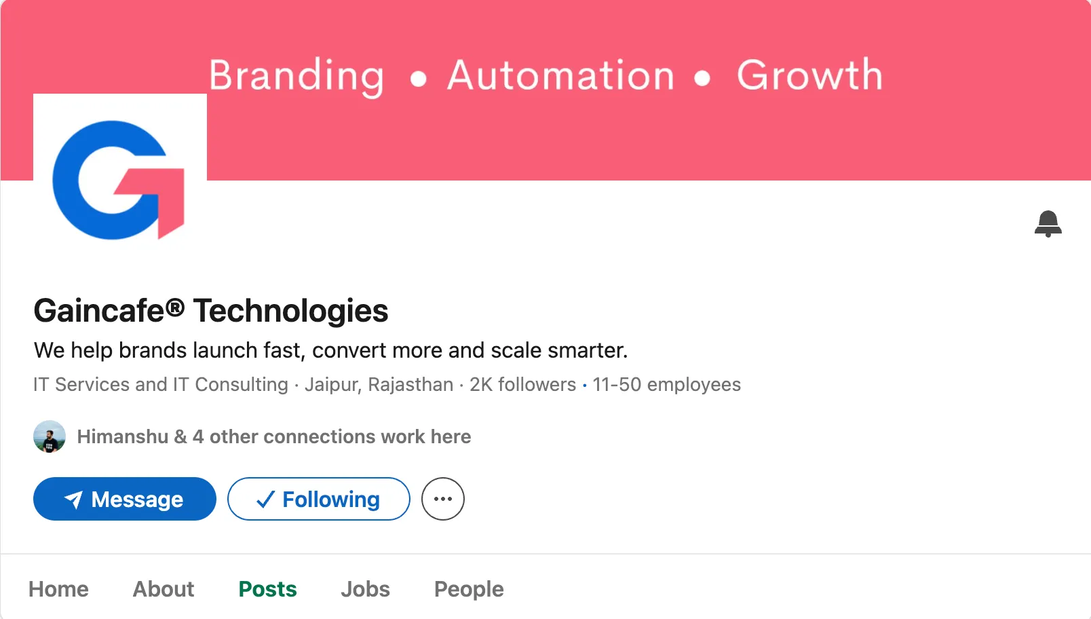Click the Gaincafe company logo
Viewport: 1091px width, 619px height.
pos(119,178)
